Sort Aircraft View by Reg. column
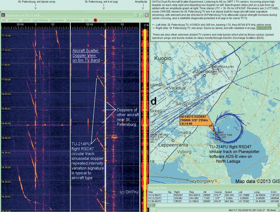The height and width of the screenshot is (212, 280). coord(192,192)
